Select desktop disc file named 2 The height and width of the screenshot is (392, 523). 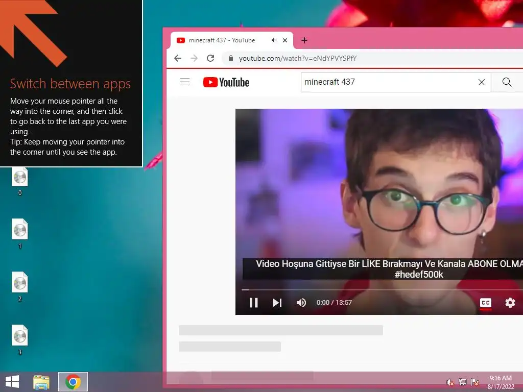coord(20,287)
